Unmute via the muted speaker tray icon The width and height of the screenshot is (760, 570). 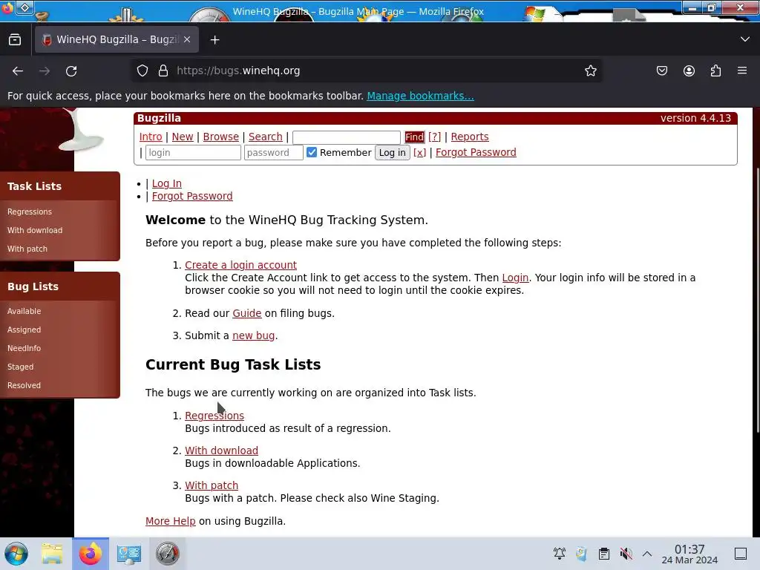click(626, 554)
